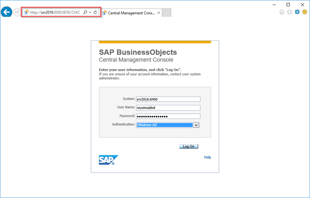Click the site favicon in address bar
This screenshot has height=198, width=310.
pos(26,12)
